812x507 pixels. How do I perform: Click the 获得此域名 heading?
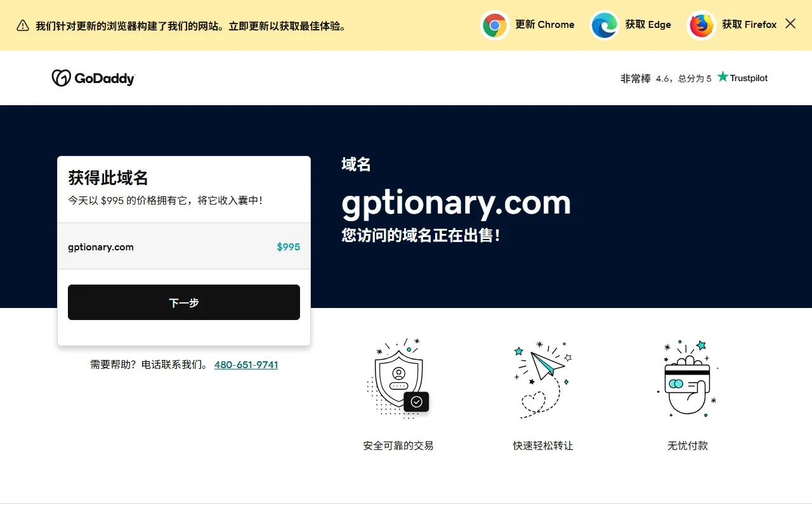click(x=107, y=178)
